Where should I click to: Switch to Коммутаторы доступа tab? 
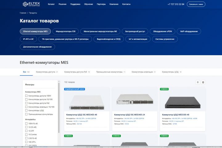[47, 72]
